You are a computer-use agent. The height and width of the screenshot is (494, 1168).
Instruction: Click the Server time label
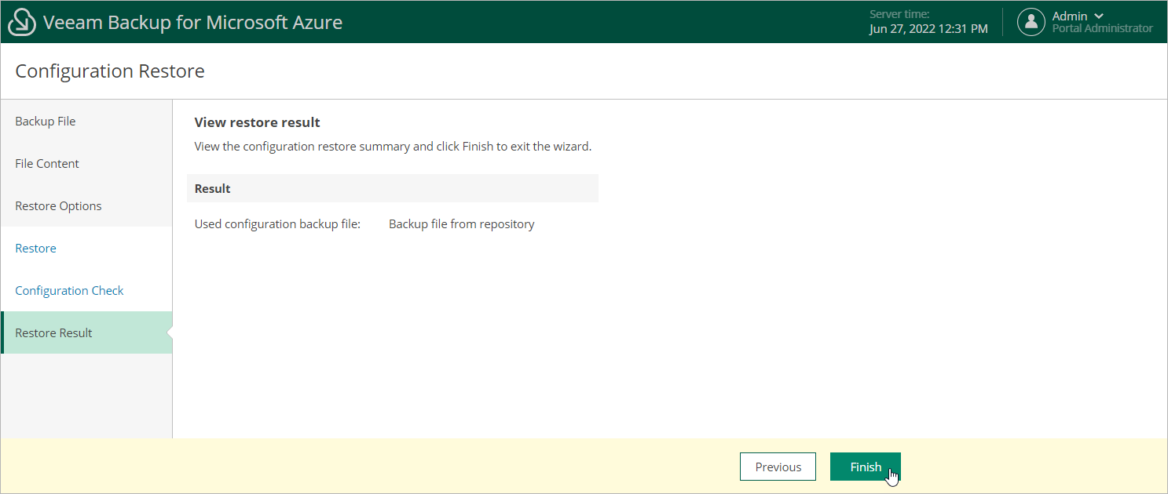tap(899, 14)
